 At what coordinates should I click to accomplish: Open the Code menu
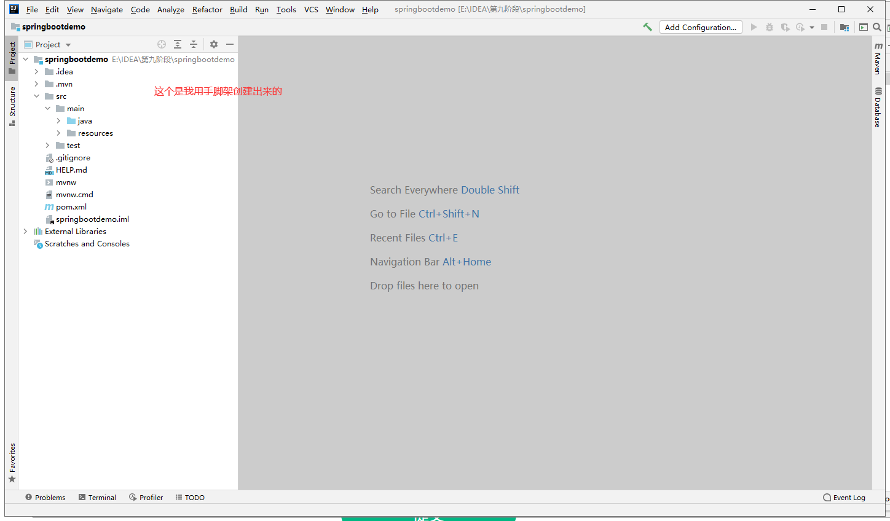(140, 9)
